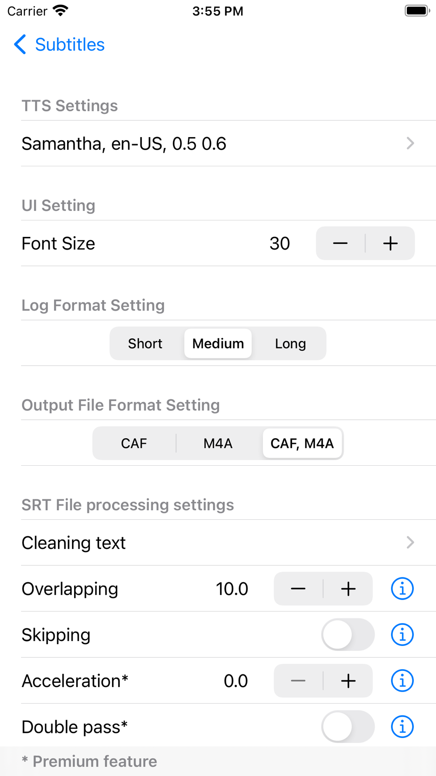Select the CAF, M4A output option
Image resolution: width=436 pixels, height=776 pixels.
tap(302, 443)
